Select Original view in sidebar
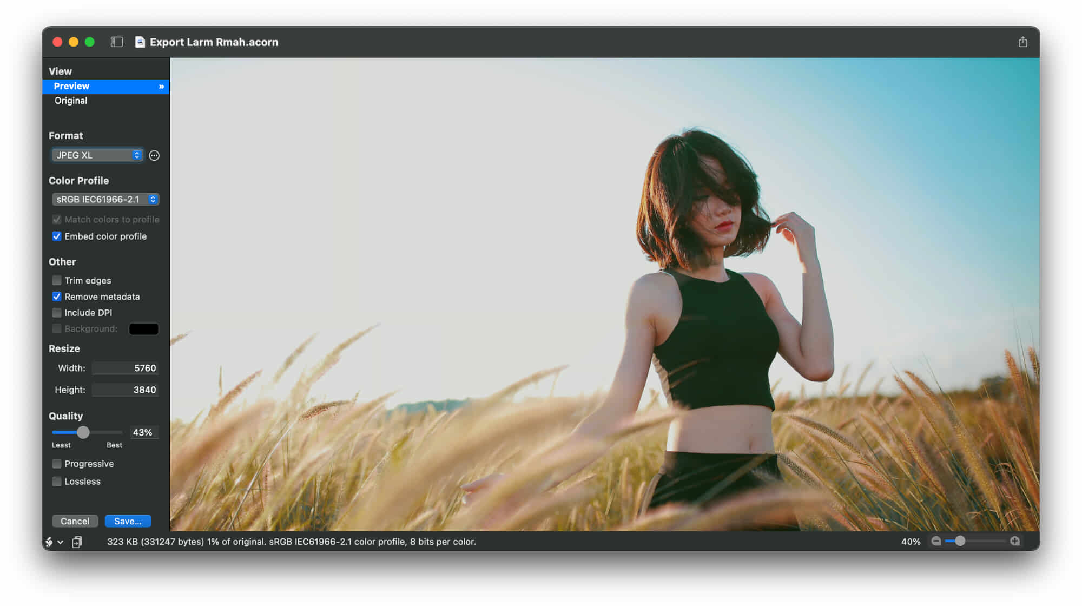 71,101
